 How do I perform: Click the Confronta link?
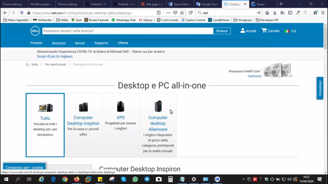pyautogui.click(x=255, y=76)
